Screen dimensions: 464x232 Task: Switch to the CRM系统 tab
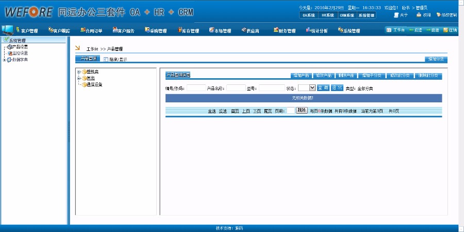(x=347, y=15)
